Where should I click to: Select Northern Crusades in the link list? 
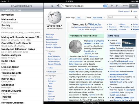coord(22,103)
